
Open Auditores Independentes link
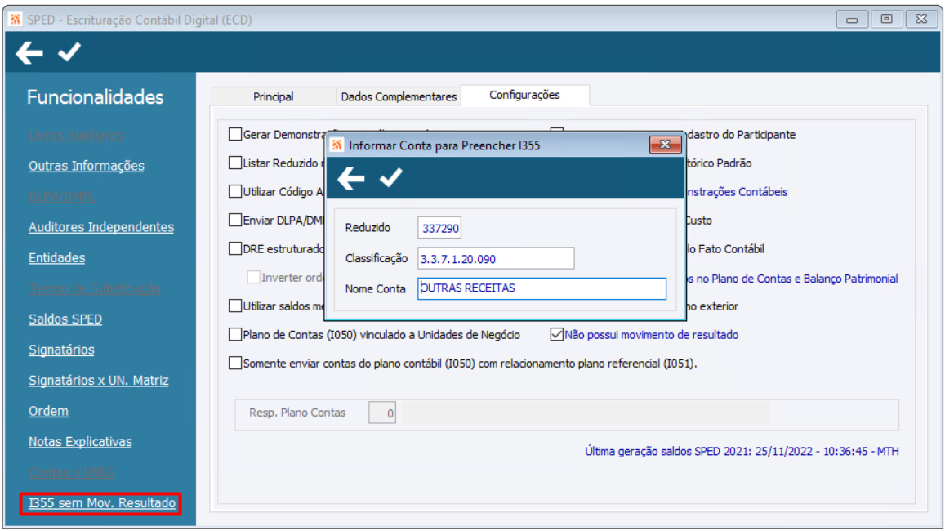click(x=101, y=227)
